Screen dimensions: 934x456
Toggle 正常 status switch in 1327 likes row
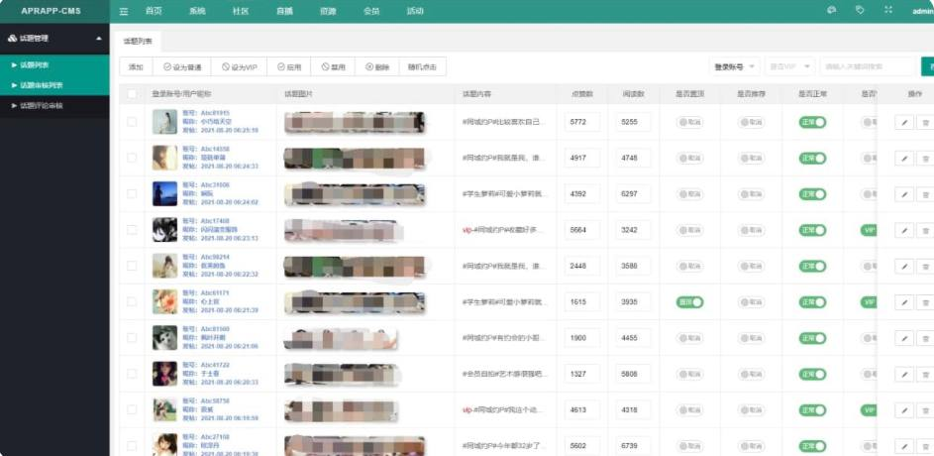[x=812, y=375]
